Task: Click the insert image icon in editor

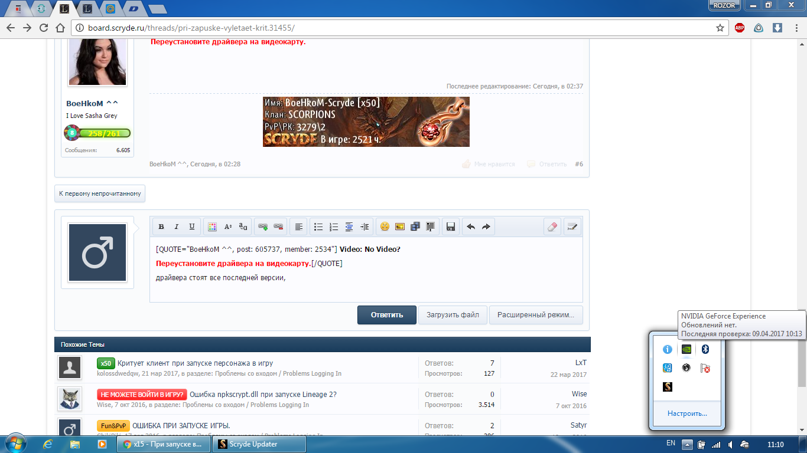Action: pos(400,226)
